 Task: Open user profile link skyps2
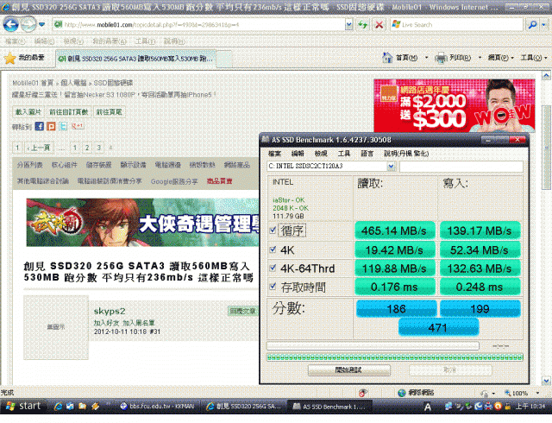pos(110,311)
